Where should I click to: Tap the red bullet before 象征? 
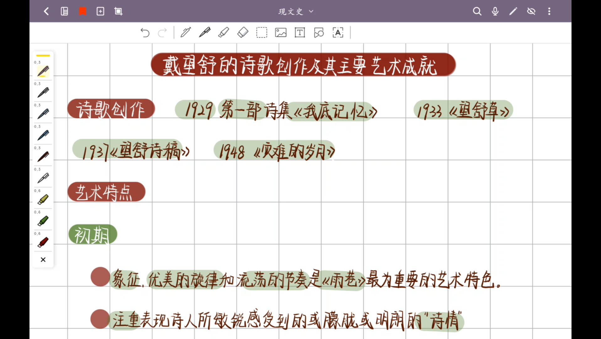pos(100,277)
